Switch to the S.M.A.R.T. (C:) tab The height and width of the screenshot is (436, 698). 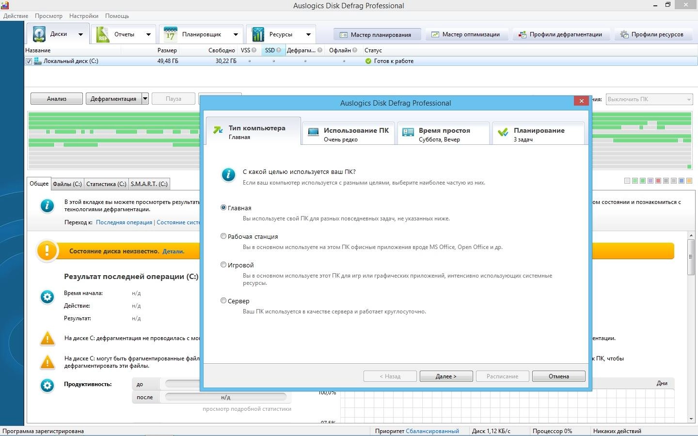click(149, 184)
